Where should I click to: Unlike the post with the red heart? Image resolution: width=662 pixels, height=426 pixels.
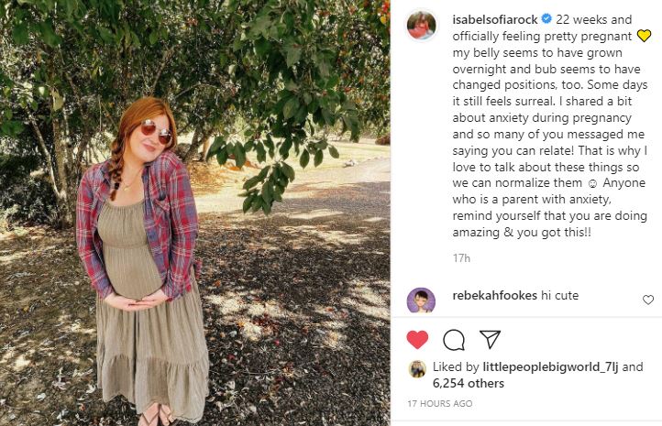[417, 340]
